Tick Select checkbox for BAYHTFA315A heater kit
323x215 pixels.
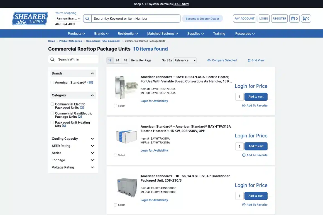coord(115,155)
